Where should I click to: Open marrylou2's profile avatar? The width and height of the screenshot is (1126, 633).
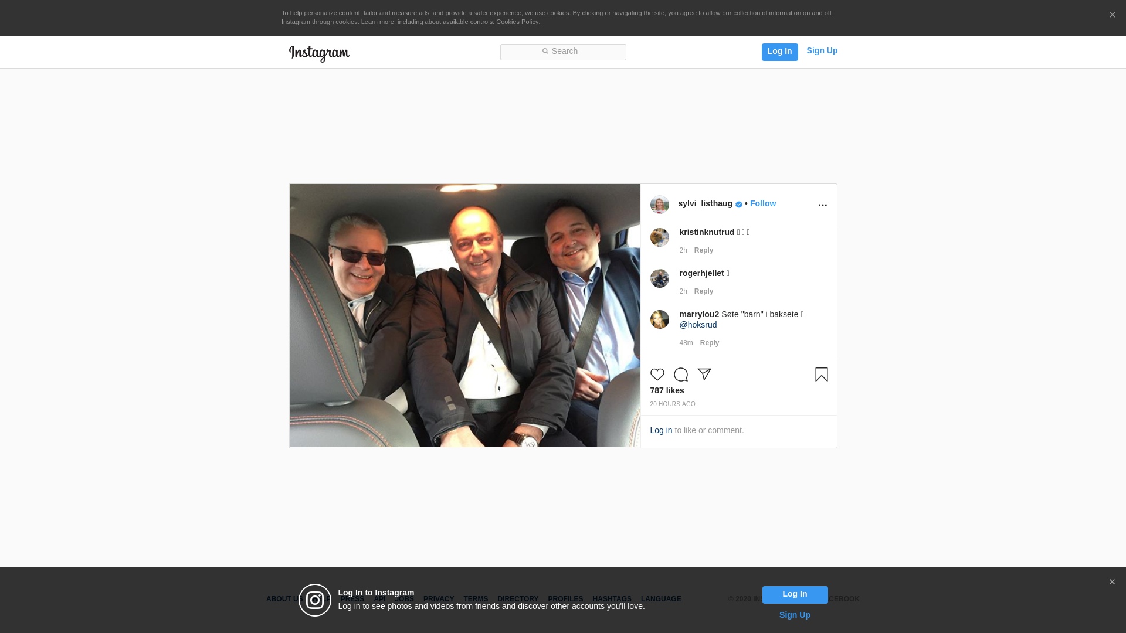pos(659,319)
